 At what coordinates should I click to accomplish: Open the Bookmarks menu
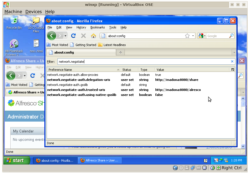pos(97,27)
